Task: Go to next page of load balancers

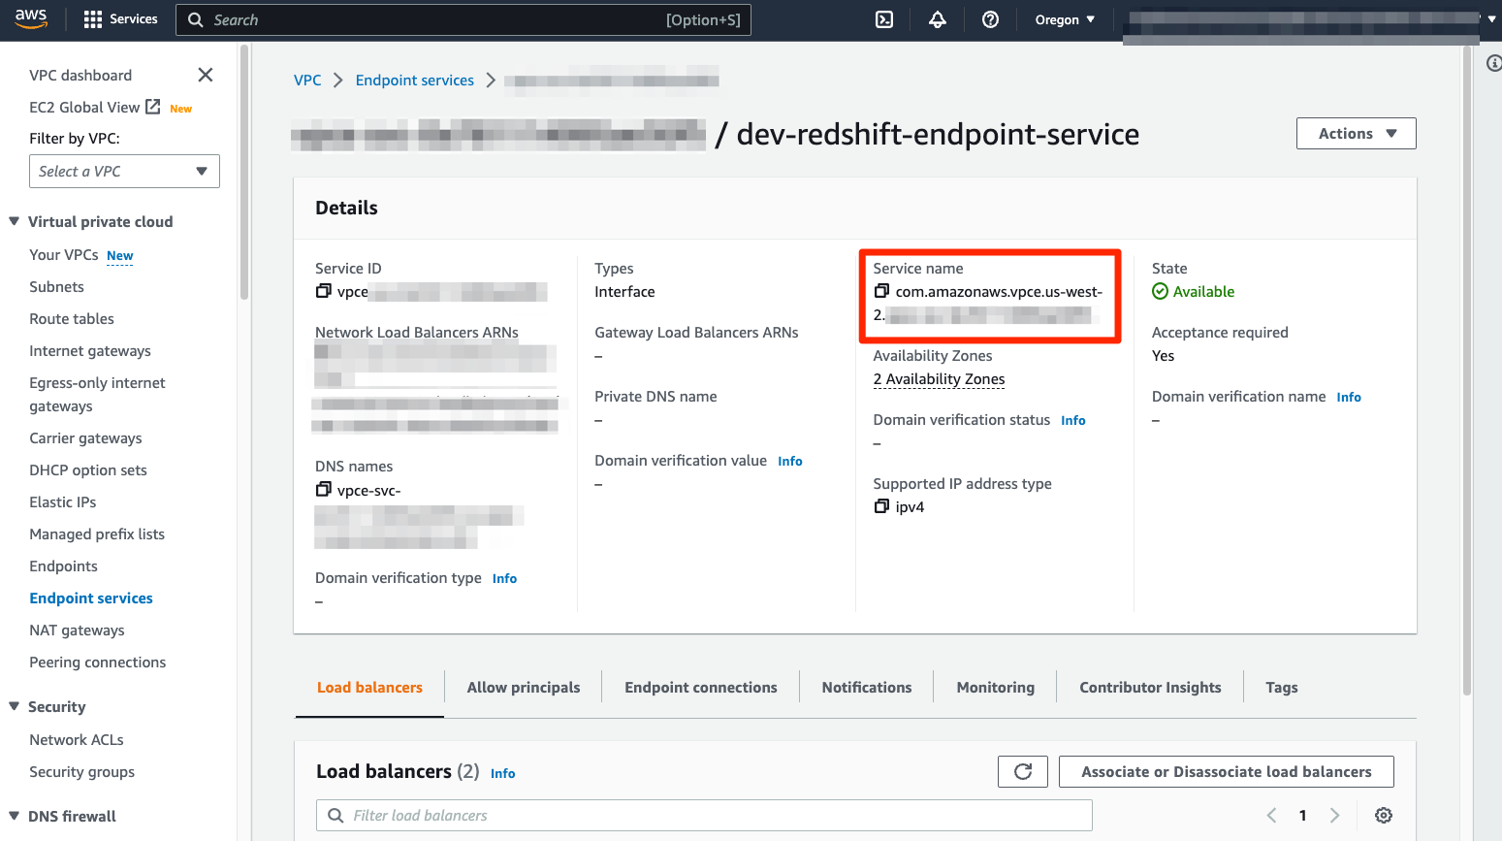Action: tap(1334, 815)
